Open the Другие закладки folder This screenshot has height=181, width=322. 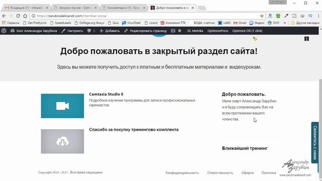[305, 23]
